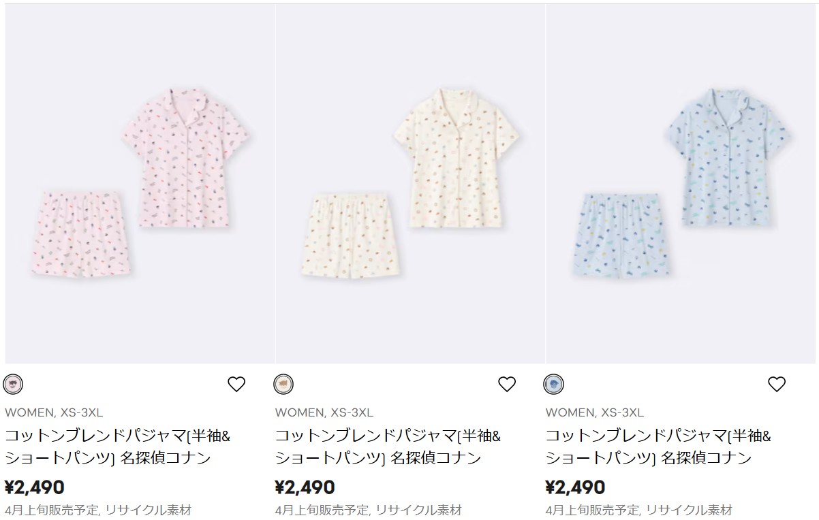Select the pink color swatch

pos(13,385)
